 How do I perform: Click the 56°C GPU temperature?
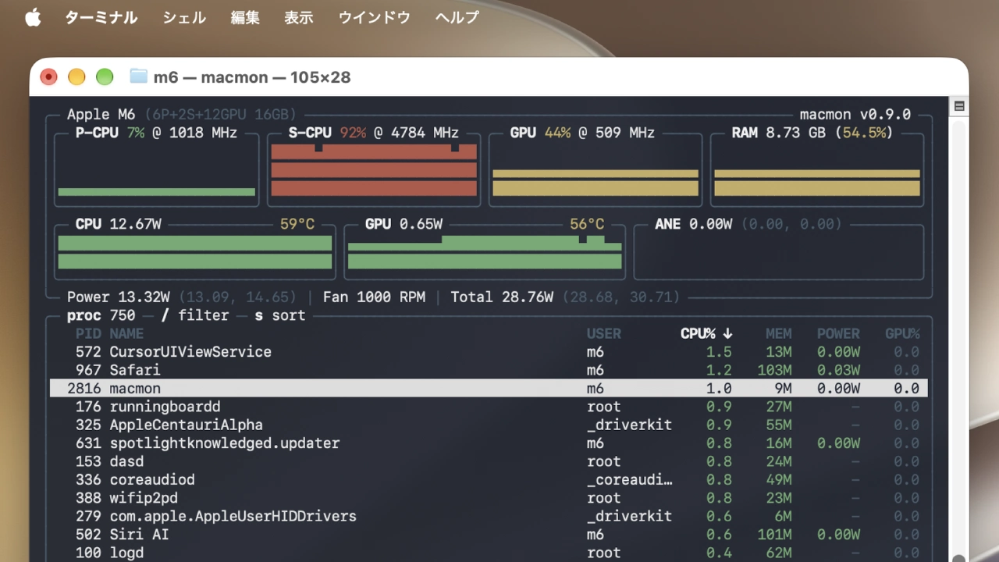587,224
